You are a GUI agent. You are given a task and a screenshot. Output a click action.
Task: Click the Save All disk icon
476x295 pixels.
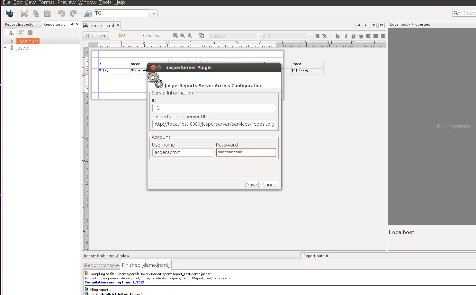point(9,13)
